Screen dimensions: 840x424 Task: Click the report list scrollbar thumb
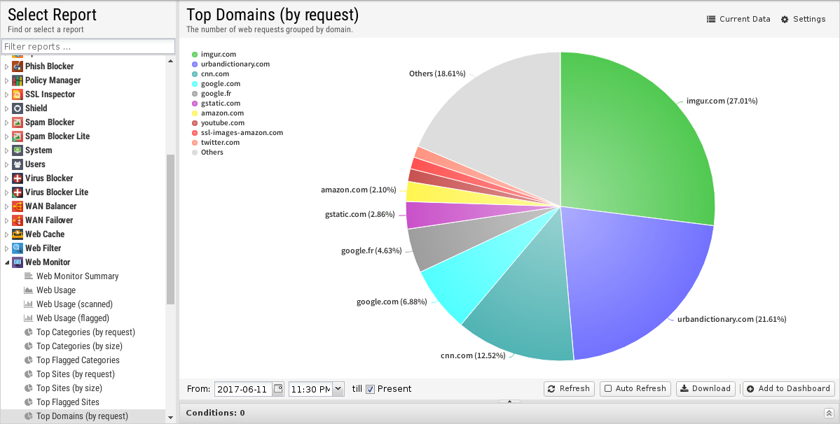point(170,229)
